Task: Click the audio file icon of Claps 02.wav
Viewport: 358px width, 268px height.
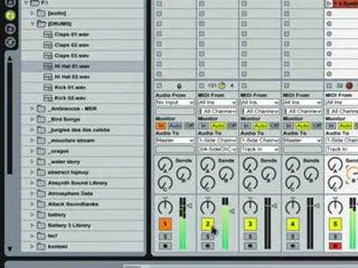Action: point(48,45)
